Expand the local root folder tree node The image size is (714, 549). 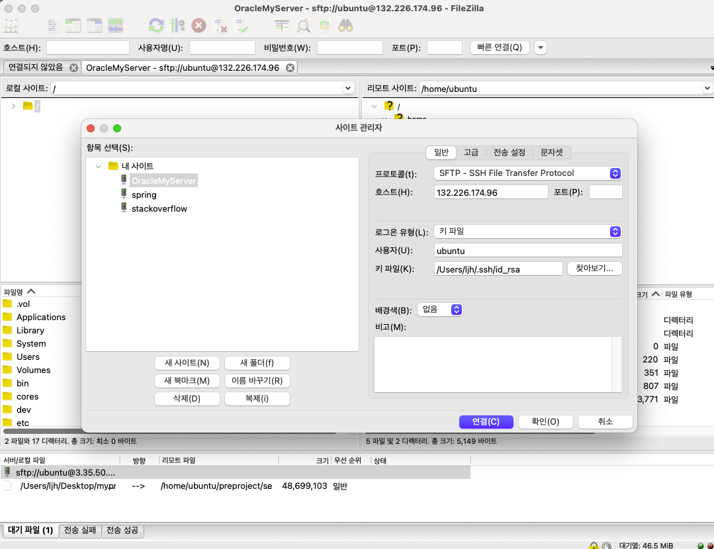click(x=14, y=106)
